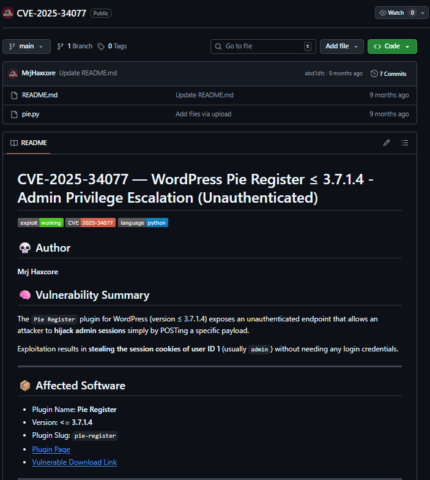This screenshot has width=430, height=480.
Task: Open the README.md file
Action: click(x=40, y=96)
